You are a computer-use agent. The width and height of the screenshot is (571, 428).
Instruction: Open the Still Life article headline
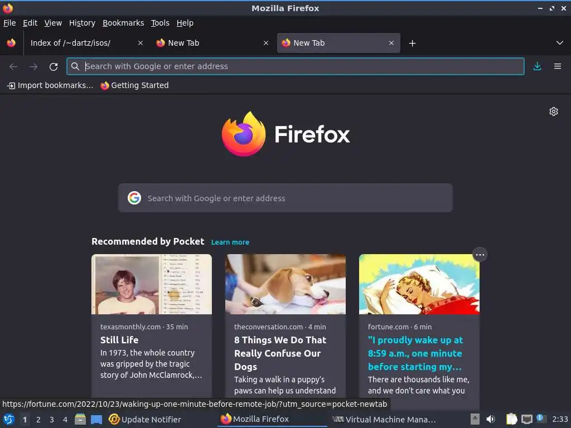pyautogui.click(x=119, y=340)
